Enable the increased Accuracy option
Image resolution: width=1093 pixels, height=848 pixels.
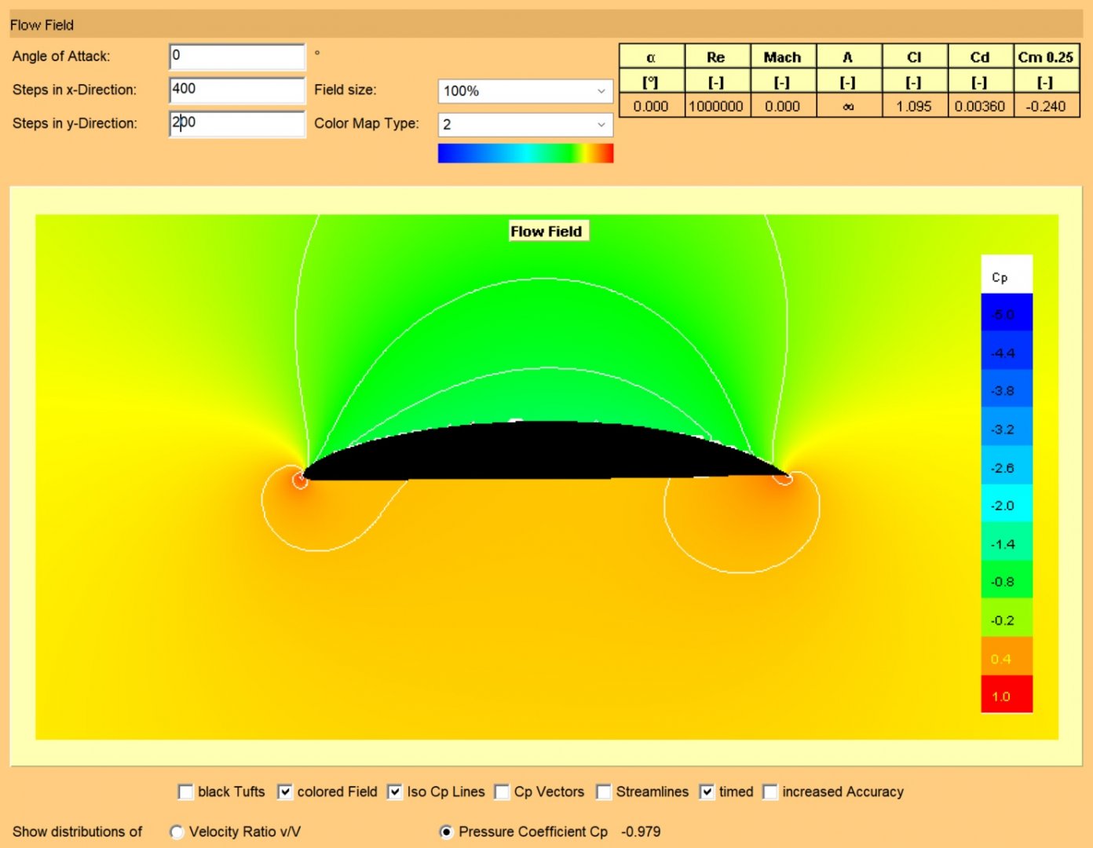(x=770, y=792)
